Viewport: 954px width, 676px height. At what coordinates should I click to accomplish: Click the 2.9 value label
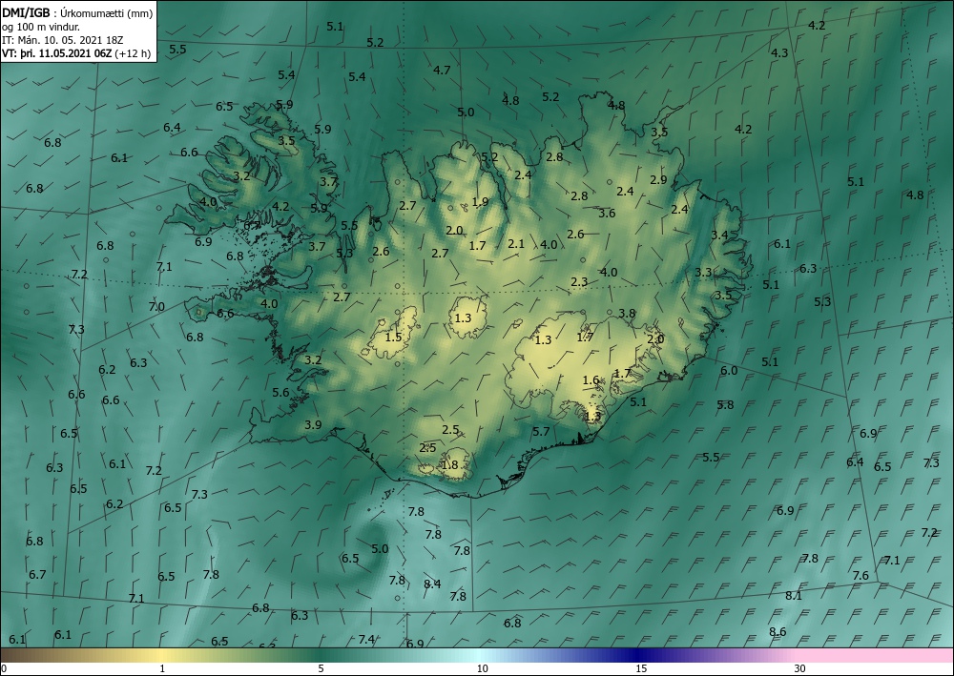click(658, 180)
